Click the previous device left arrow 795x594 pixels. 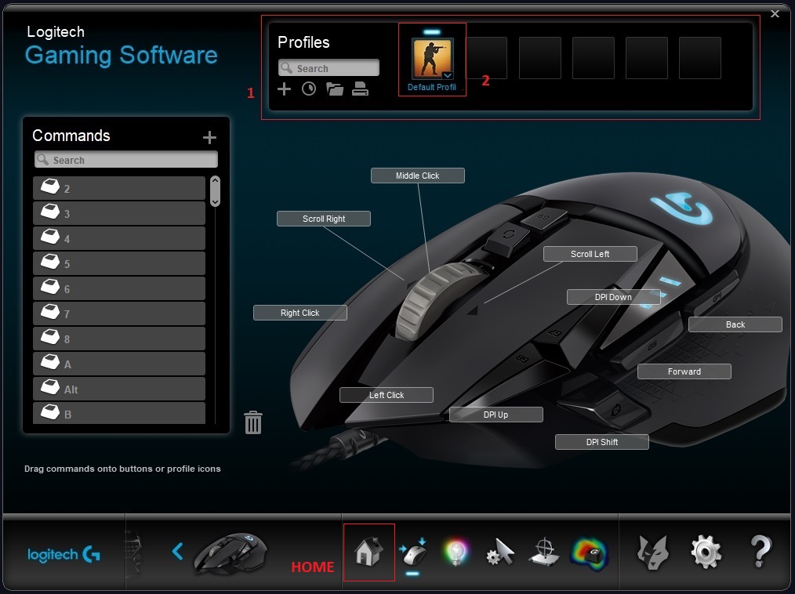coord(177,552)
